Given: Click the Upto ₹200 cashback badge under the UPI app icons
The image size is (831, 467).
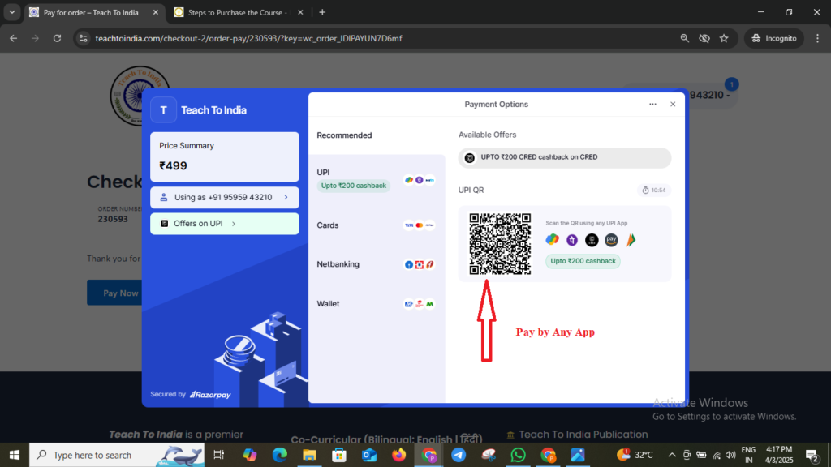Looking at the screenshot, I should 583,261.
